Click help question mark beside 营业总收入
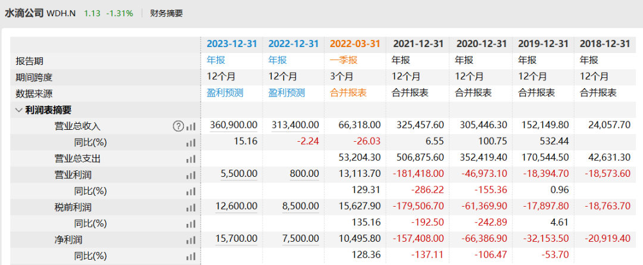 click(x=177, y=126)
